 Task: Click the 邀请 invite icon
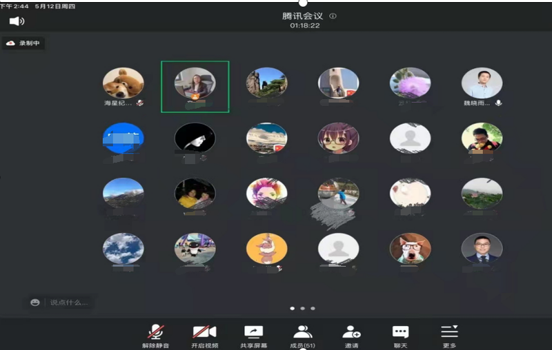(x=351, y=331)
